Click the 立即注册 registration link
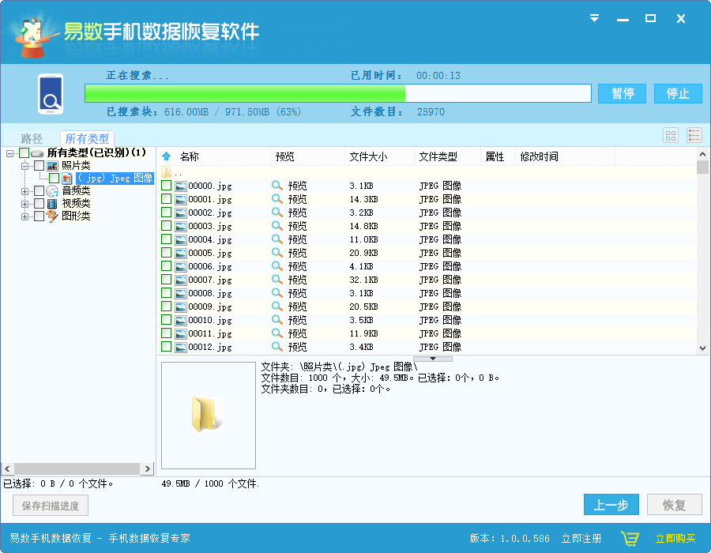 582,537
